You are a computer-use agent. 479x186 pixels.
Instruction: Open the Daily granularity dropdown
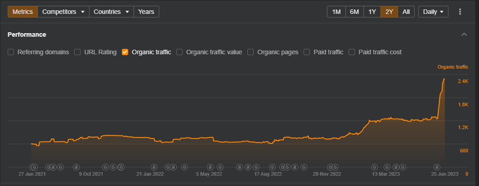(433, 12)
